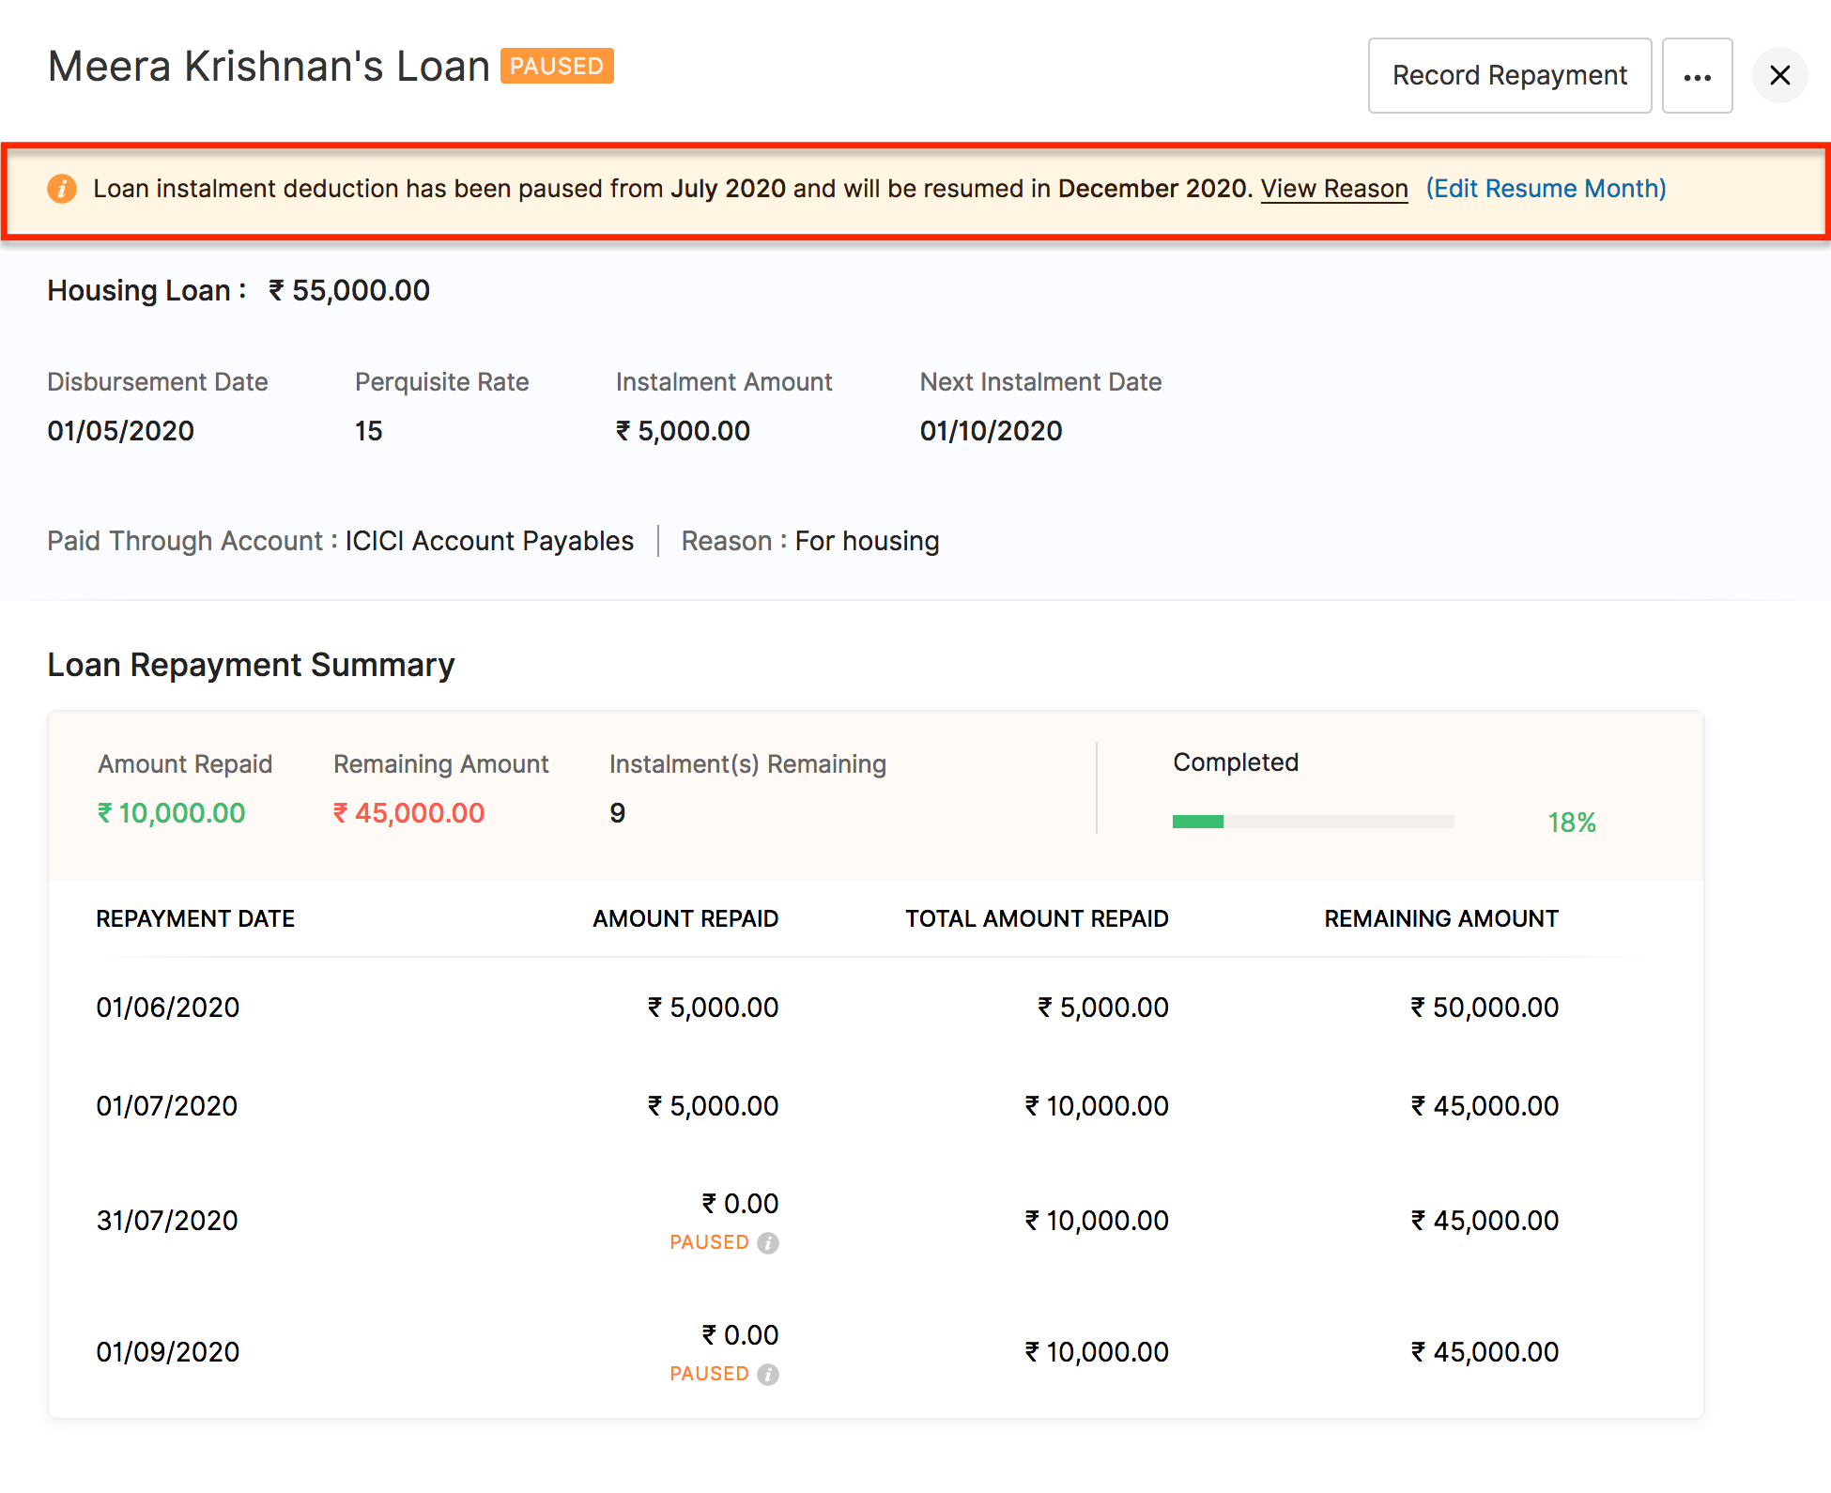Open the View Reason link

[x=1333, y=189]
